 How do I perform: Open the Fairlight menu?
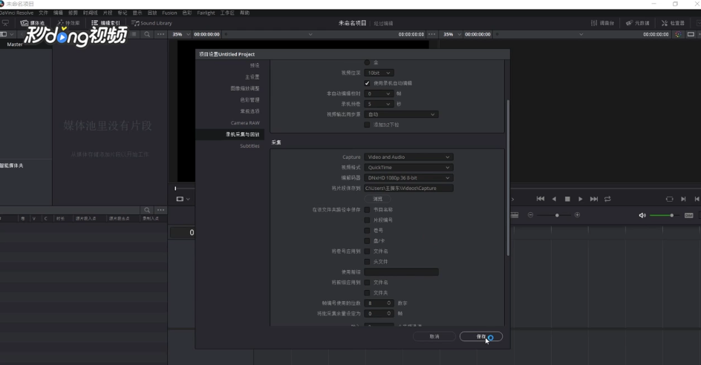pos(206,13)
